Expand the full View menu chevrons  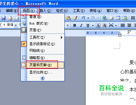(x=42, y=78)
